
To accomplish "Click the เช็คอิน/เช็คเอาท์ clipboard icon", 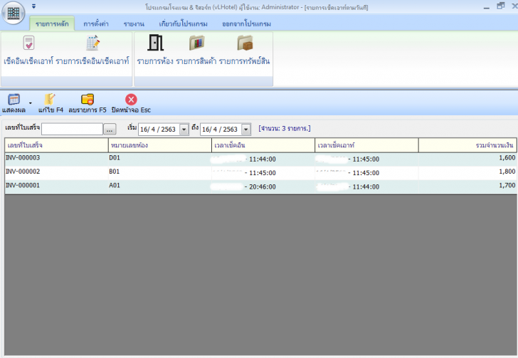I will pos(28,43).
